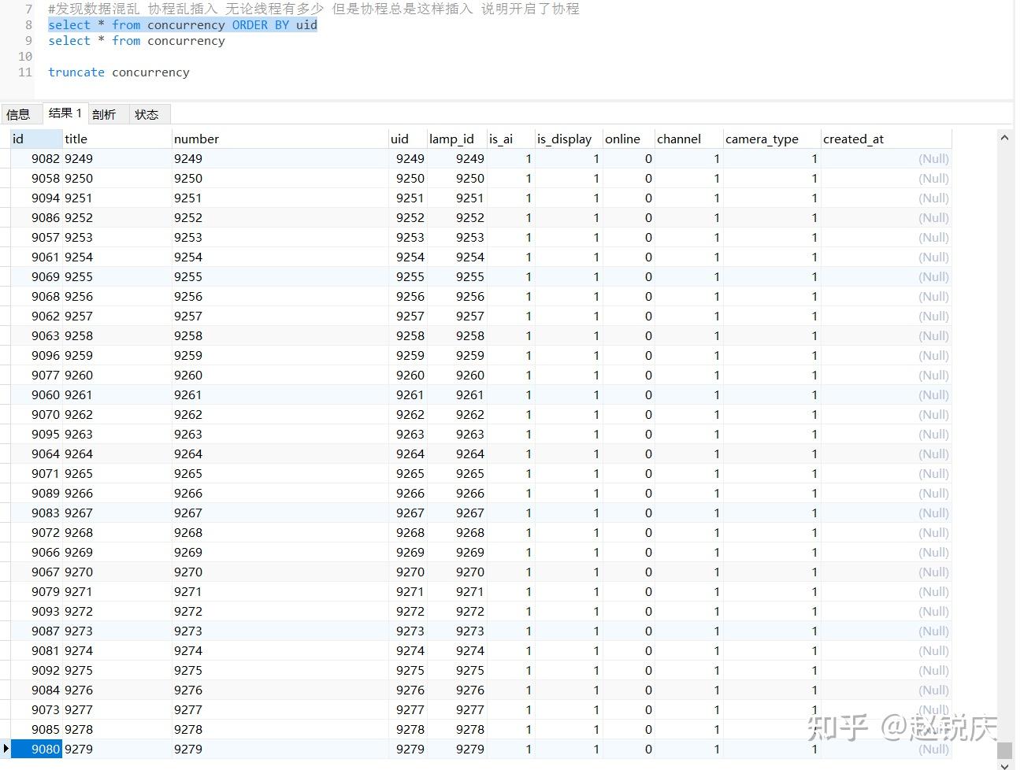The width and height of the screenshot is (1024, 770).
Task: Open the 状态 tab
Action: click(147, 114)
